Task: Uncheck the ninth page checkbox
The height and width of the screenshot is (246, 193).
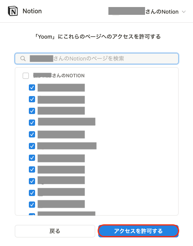Action: (32, 181)
